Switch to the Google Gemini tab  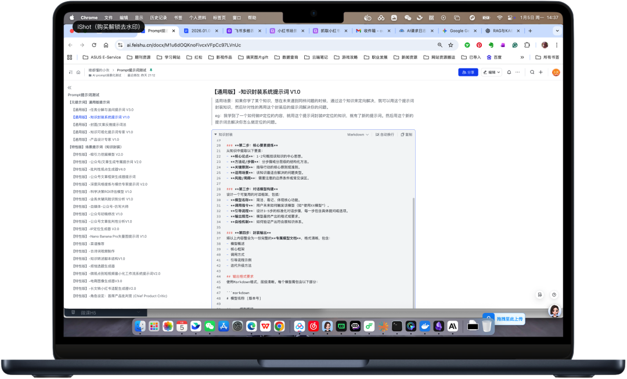[x=459, y=31]
